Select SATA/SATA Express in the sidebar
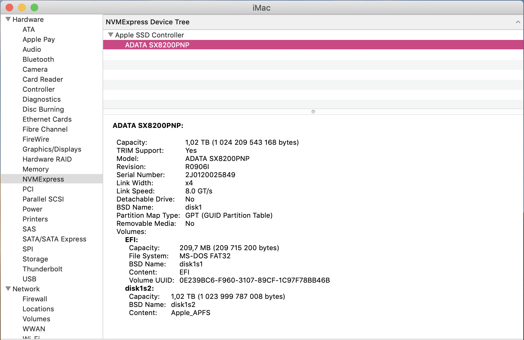The image size is (524, 340). [x=54, y=239]
